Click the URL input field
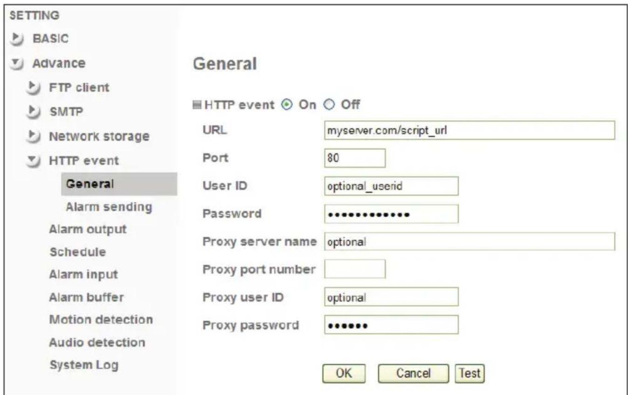Image resolution: width=628 pixels, height=395 pixels. point(469,130)
